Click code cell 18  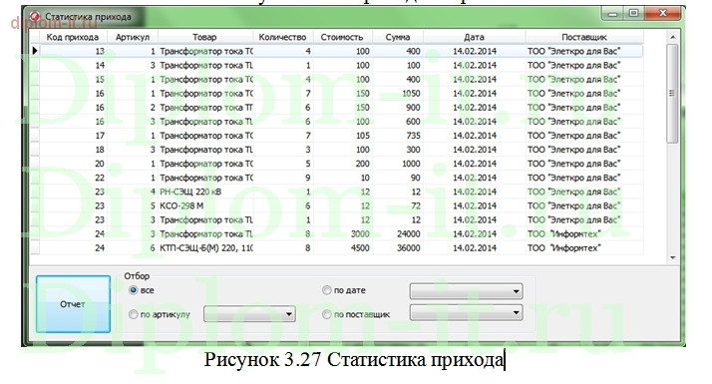[x=73, y=150]
